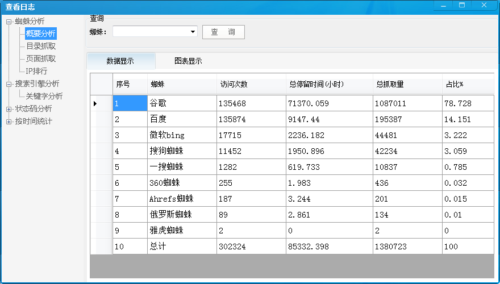Image resolution: width=500 pixels, height=284 pixels.
Task: Select 关键字分析 tree item
Action: click(44, 96)
